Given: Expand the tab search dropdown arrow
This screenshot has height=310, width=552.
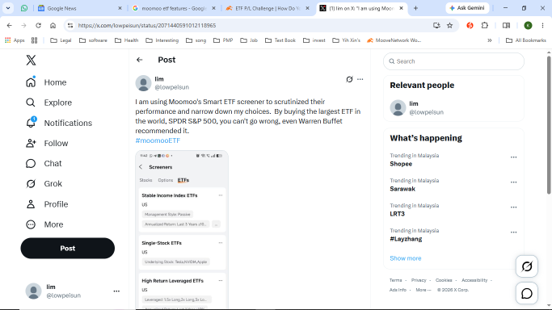Looking at the screenshot, I should (x=8, y=8).
